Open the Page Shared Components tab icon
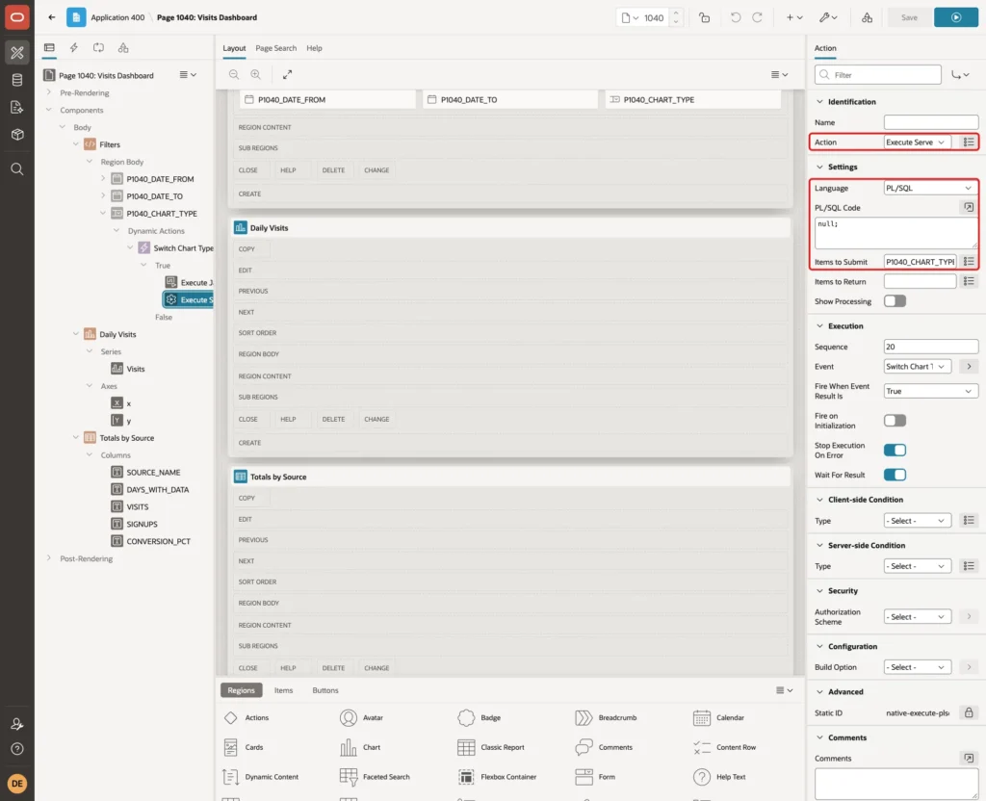986x801 pixels. coord(123,48)
